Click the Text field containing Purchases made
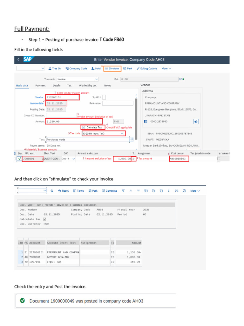244x326 pixels. click(x=88, y=139)
